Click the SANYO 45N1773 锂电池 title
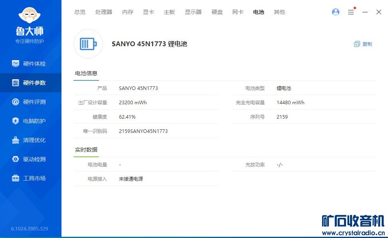 coord(149,44)
